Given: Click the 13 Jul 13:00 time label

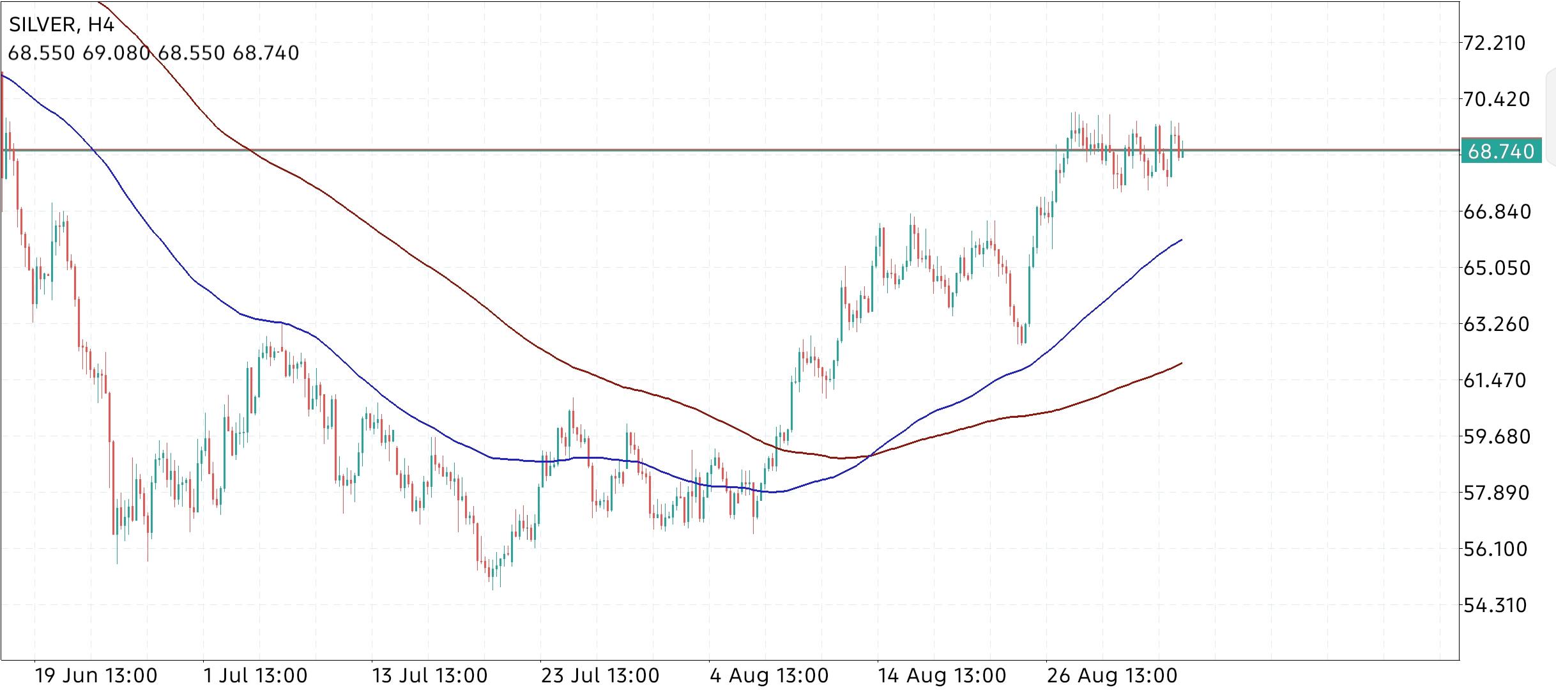Looking at the screenshot, I should coord(430,675).
